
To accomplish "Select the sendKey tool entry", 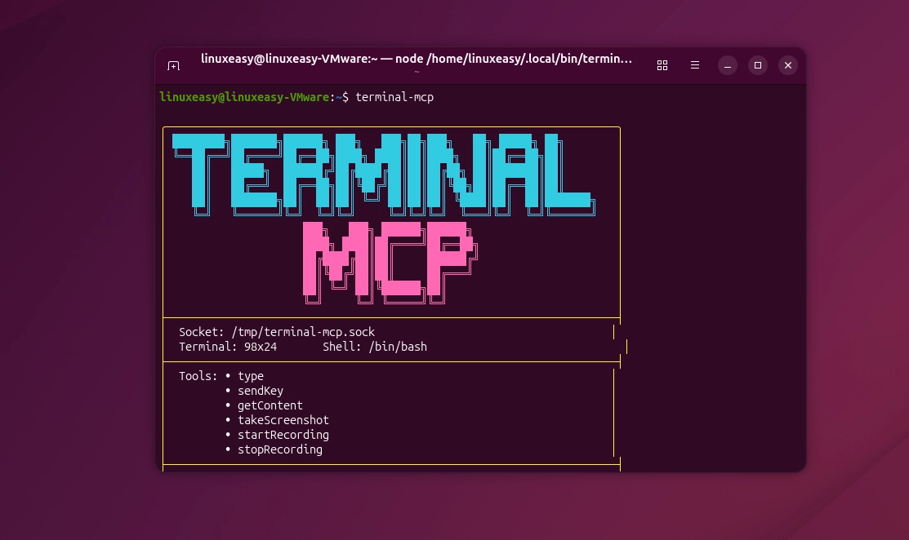I will [261, 391].
